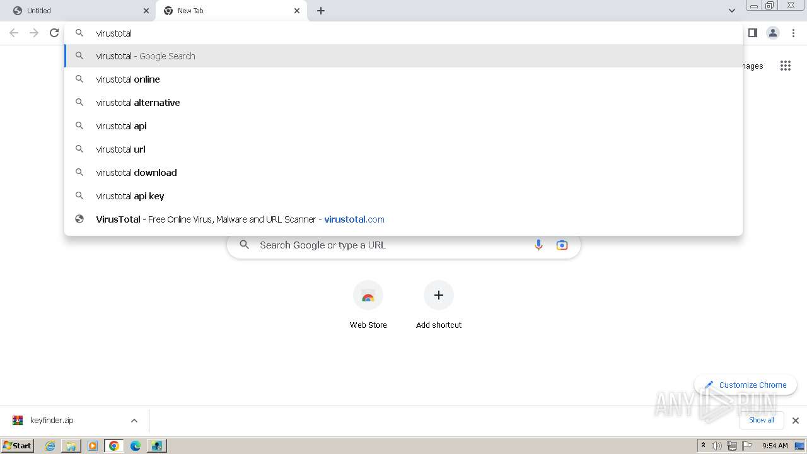Viewport: 807px width, 454px height.
Task: Open the Chrome profile avatar
Action: 773,33
